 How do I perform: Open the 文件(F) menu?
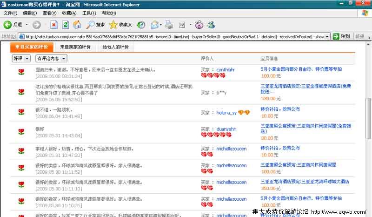[10, 13]
